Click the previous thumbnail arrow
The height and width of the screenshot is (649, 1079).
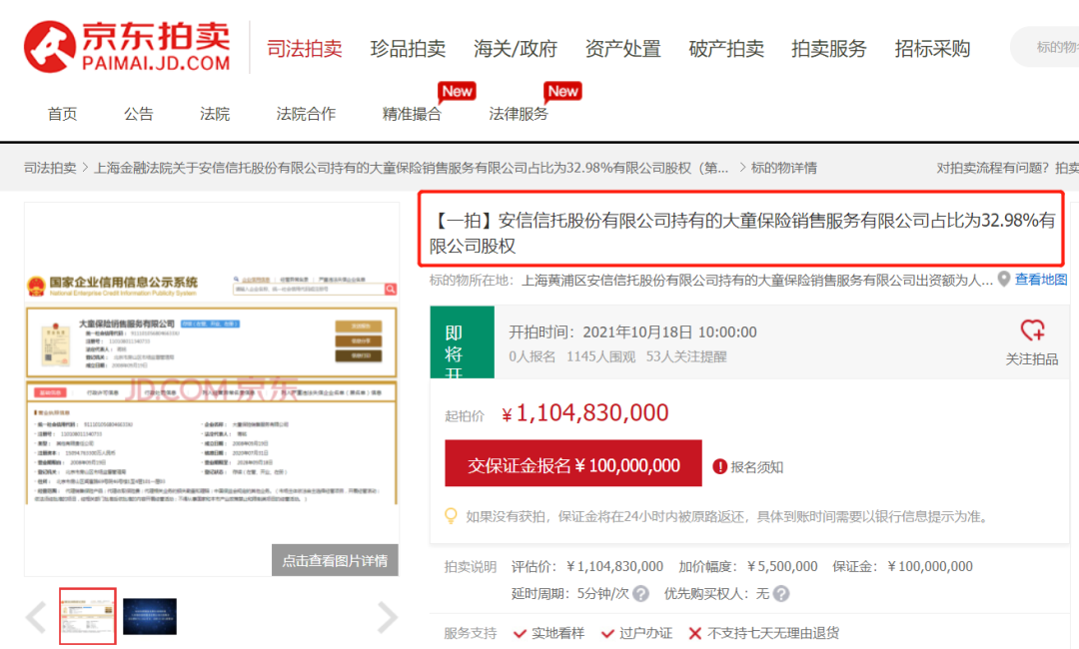36,617
